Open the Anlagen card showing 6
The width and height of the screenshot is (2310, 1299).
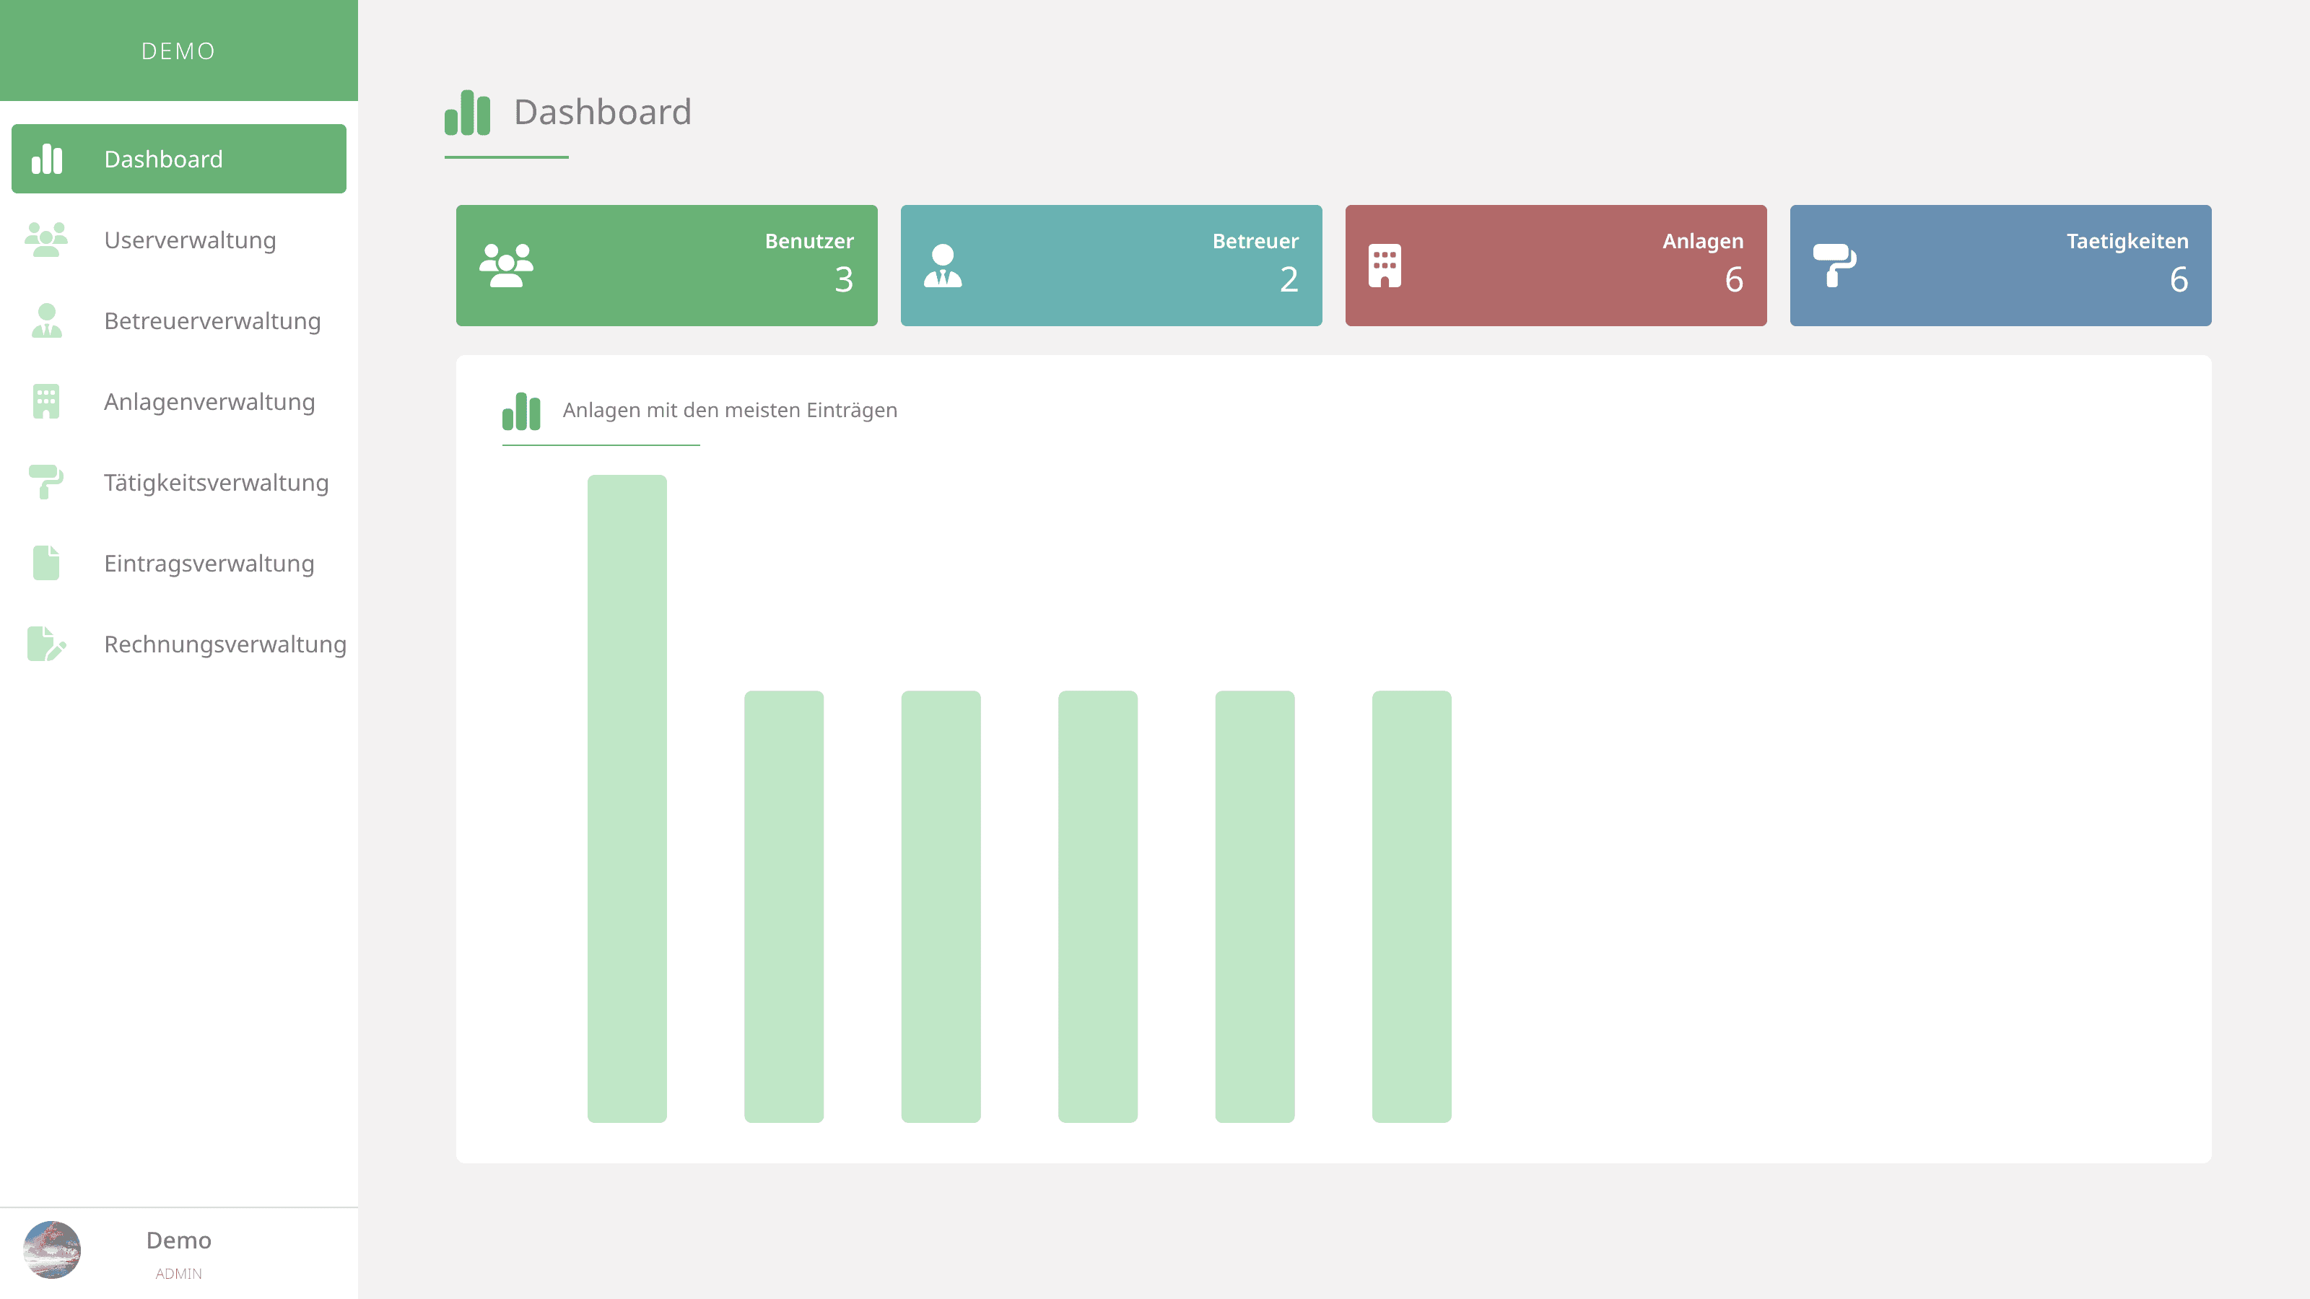[1556, 264]
